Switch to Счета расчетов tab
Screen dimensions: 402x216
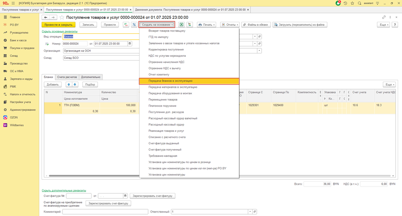(67, 77)
